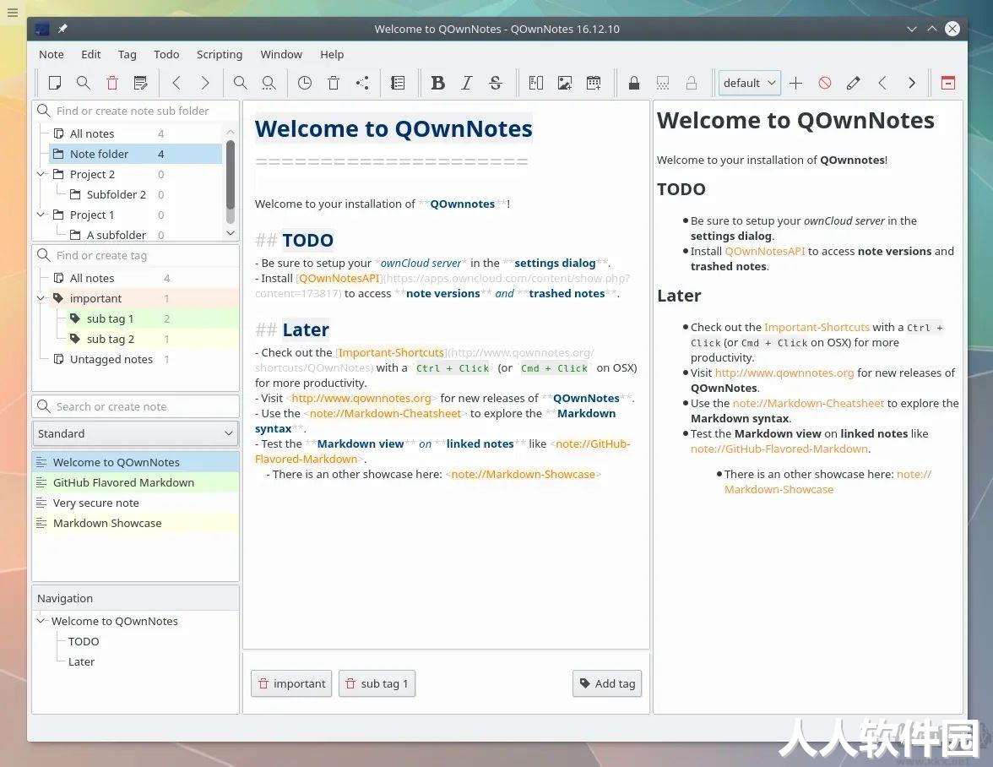Open the default workspace dropdown
The image size is (993, 767).
coord(749,83)
